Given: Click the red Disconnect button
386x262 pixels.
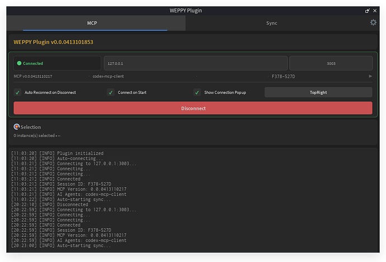Looking at the screenshot, I should pyautogui.click(x=193, y=108).
